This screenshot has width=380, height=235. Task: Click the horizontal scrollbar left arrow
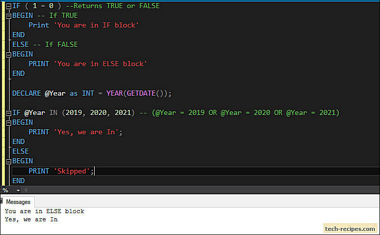(25, 190)
